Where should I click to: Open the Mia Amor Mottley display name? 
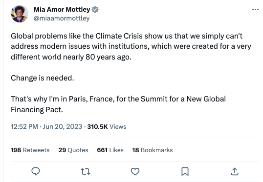click(62, 9)
